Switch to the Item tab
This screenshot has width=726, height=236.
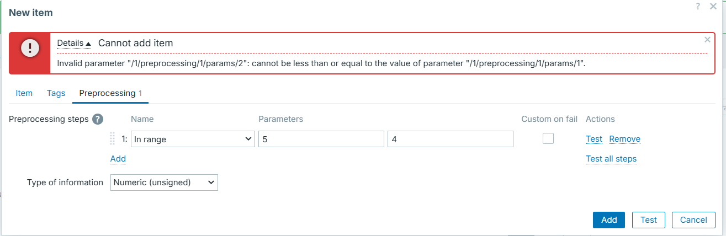coord(24,93)
